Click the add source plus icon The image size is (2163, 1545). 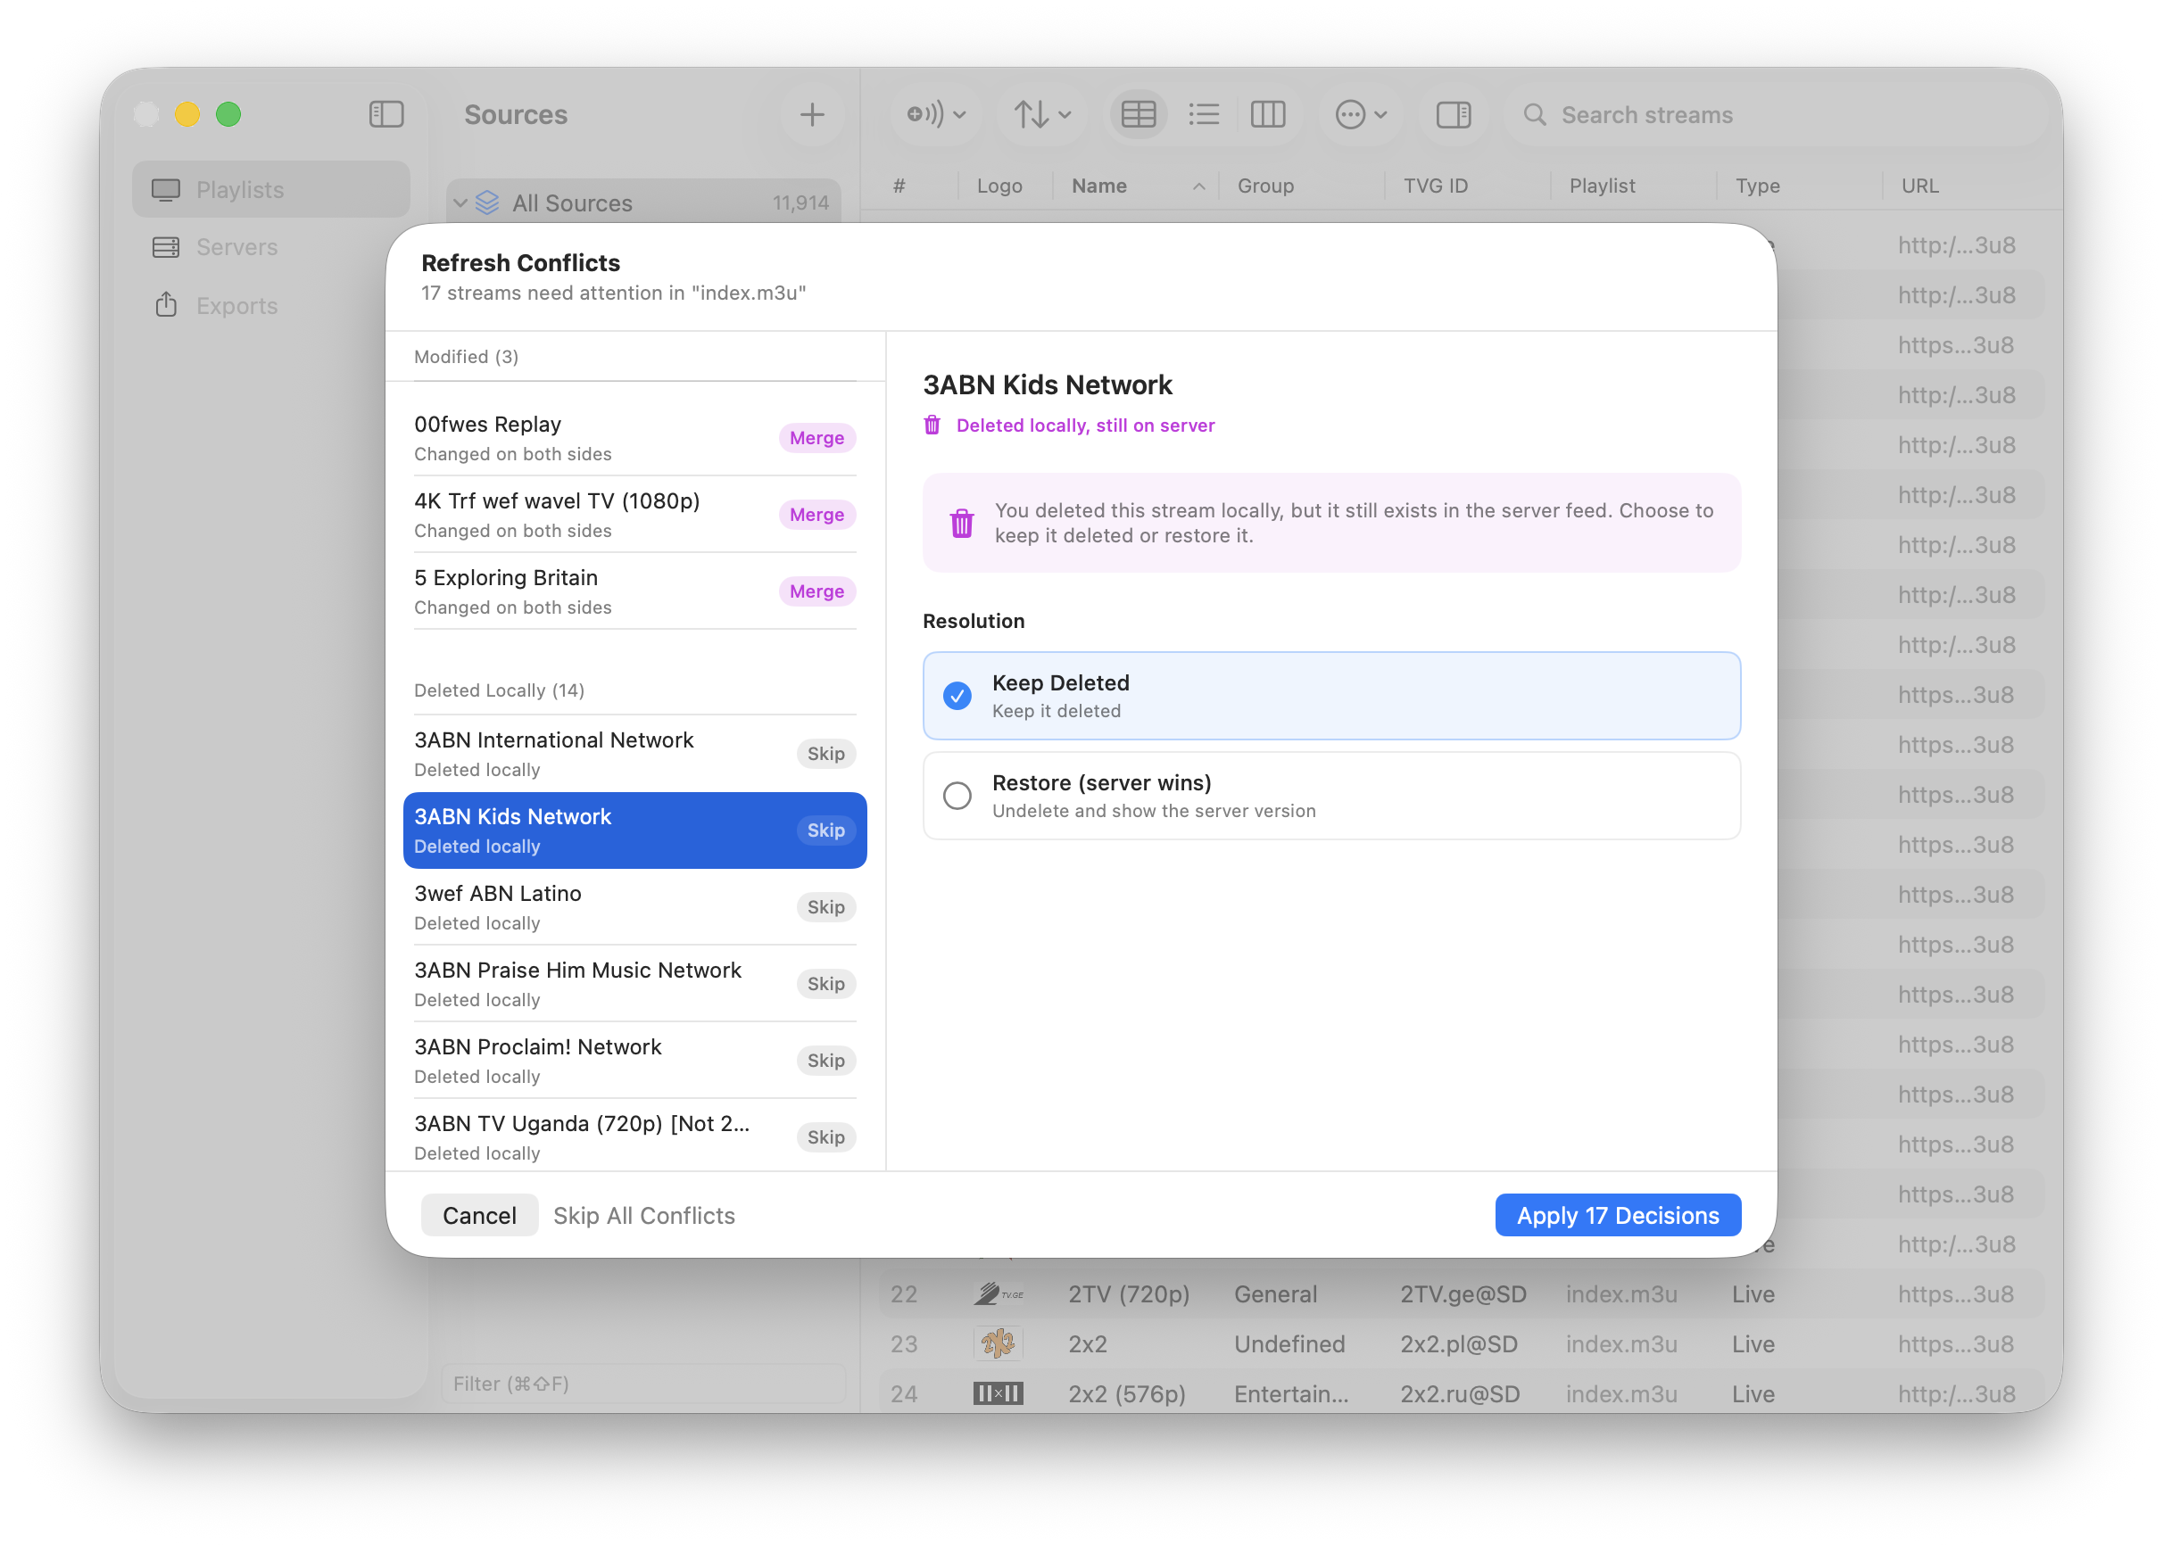(x=812, y=115)
